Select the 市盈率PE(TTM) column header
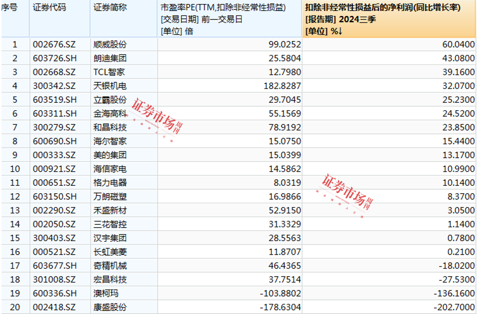 (230, 18)
